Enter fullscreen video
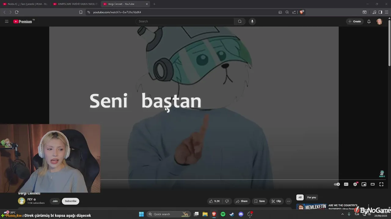 click(381, 184)
